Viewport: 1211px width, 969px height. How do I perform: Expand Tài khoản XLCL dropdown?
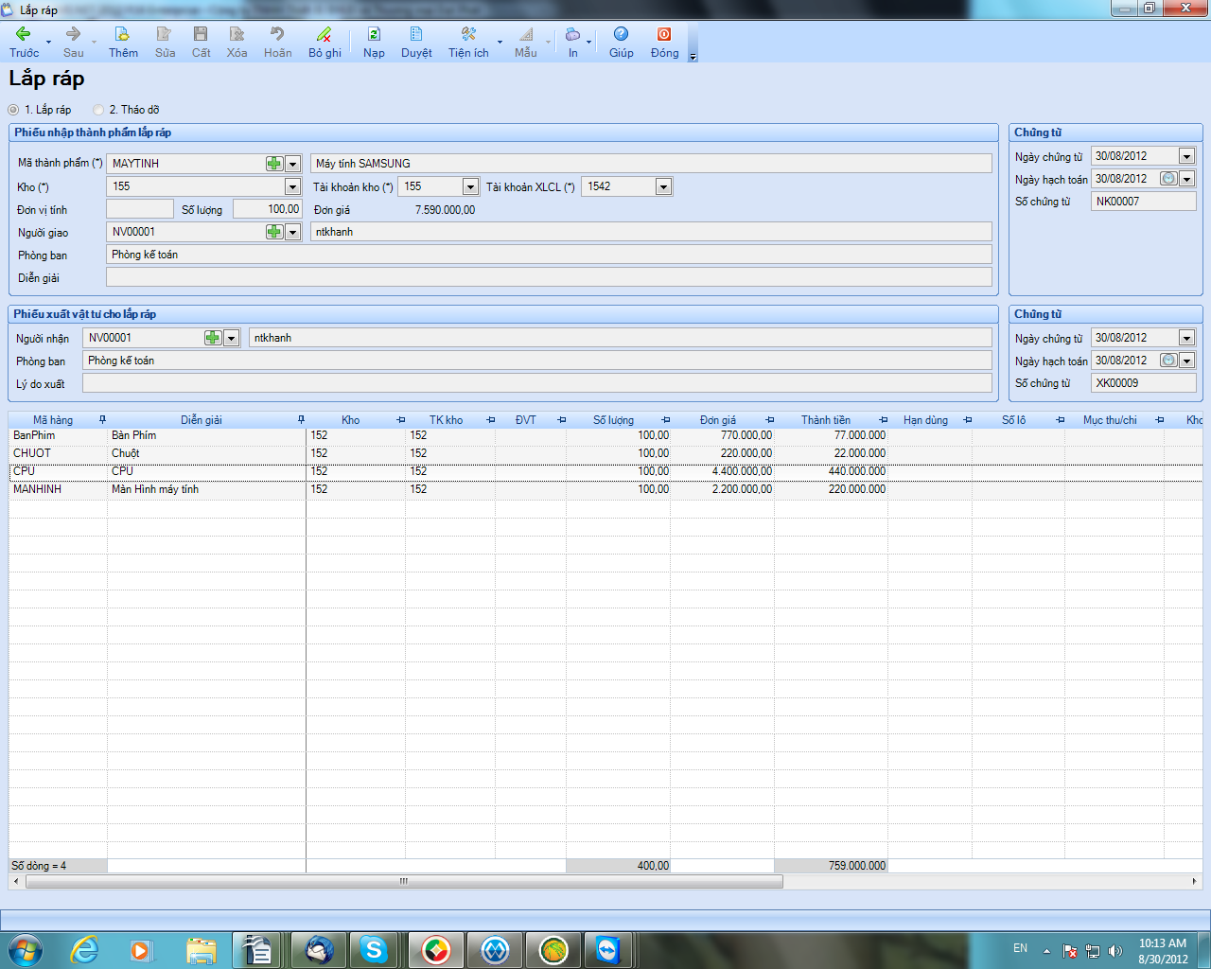[x=664, y=186]
